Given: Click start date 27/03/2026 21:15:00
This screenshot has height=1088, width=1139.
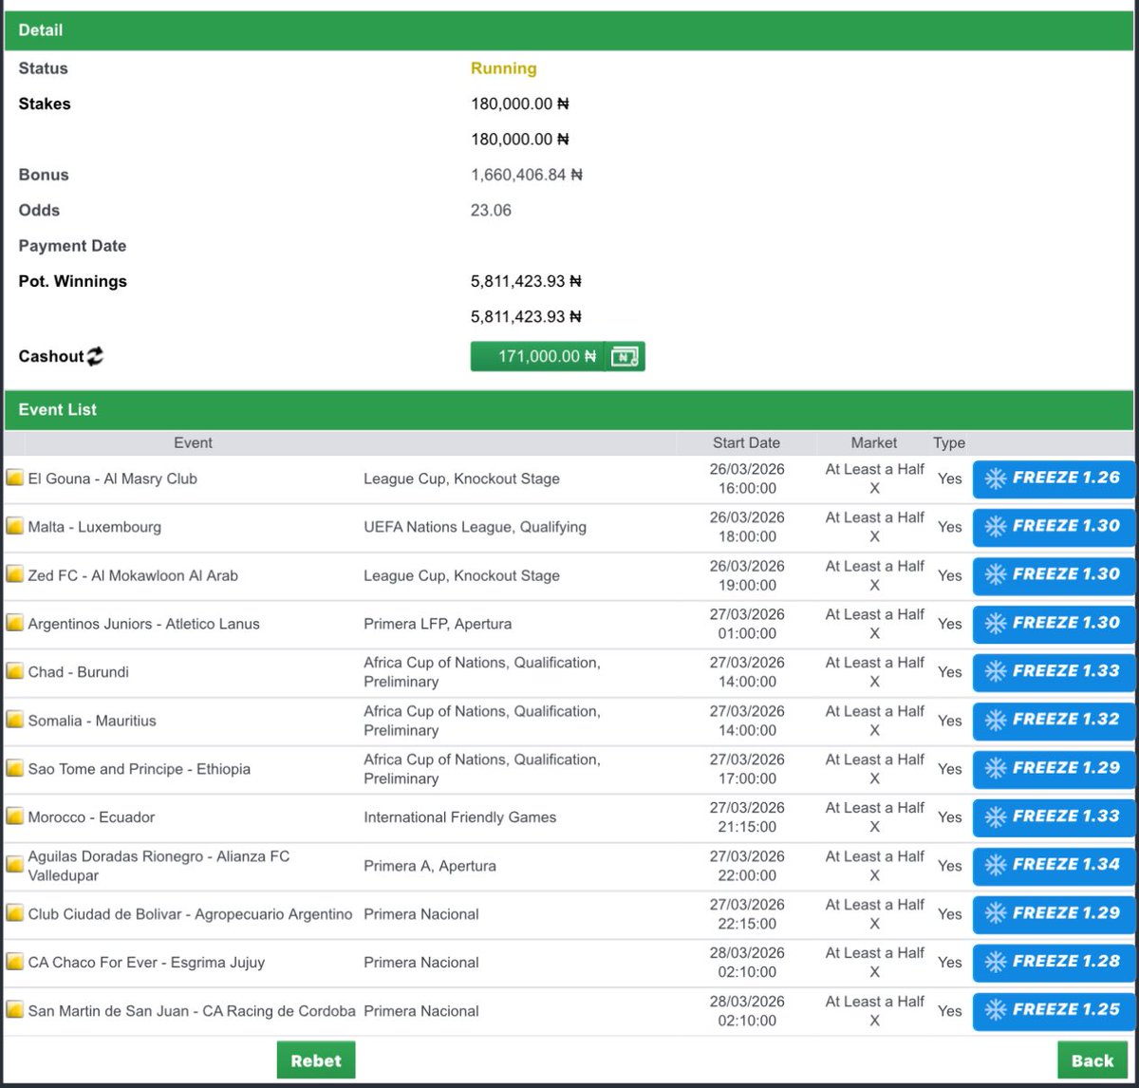Looking at the screenshot, I should point(747,817).
